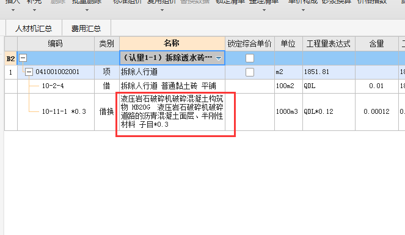Click the 含量 column header

[377, 43]
